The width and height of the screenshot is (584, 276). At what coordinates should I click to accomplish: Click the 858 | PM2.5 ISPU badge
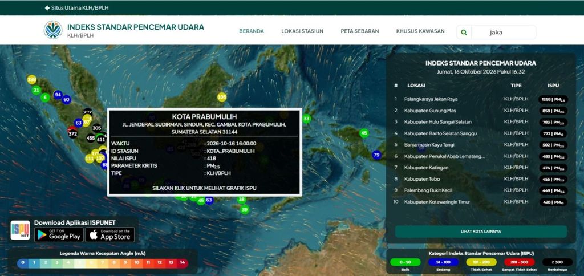[x=553, y=111]
